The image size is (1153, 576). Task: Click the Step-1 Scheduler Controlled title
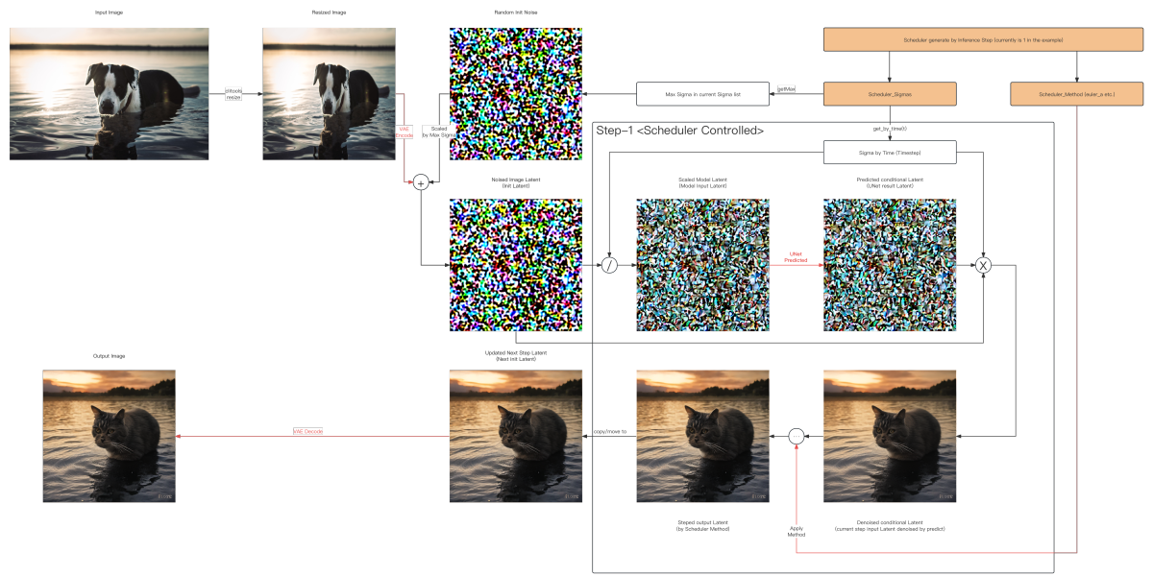(680, 131)
